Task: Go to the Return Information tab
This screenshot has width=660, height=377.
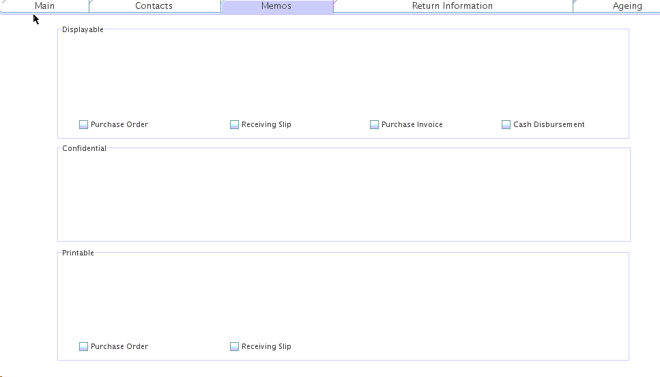Action: pos(452,6)
